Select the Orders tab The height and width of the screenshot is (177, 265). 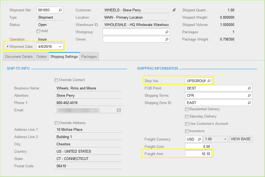[41, 56]
